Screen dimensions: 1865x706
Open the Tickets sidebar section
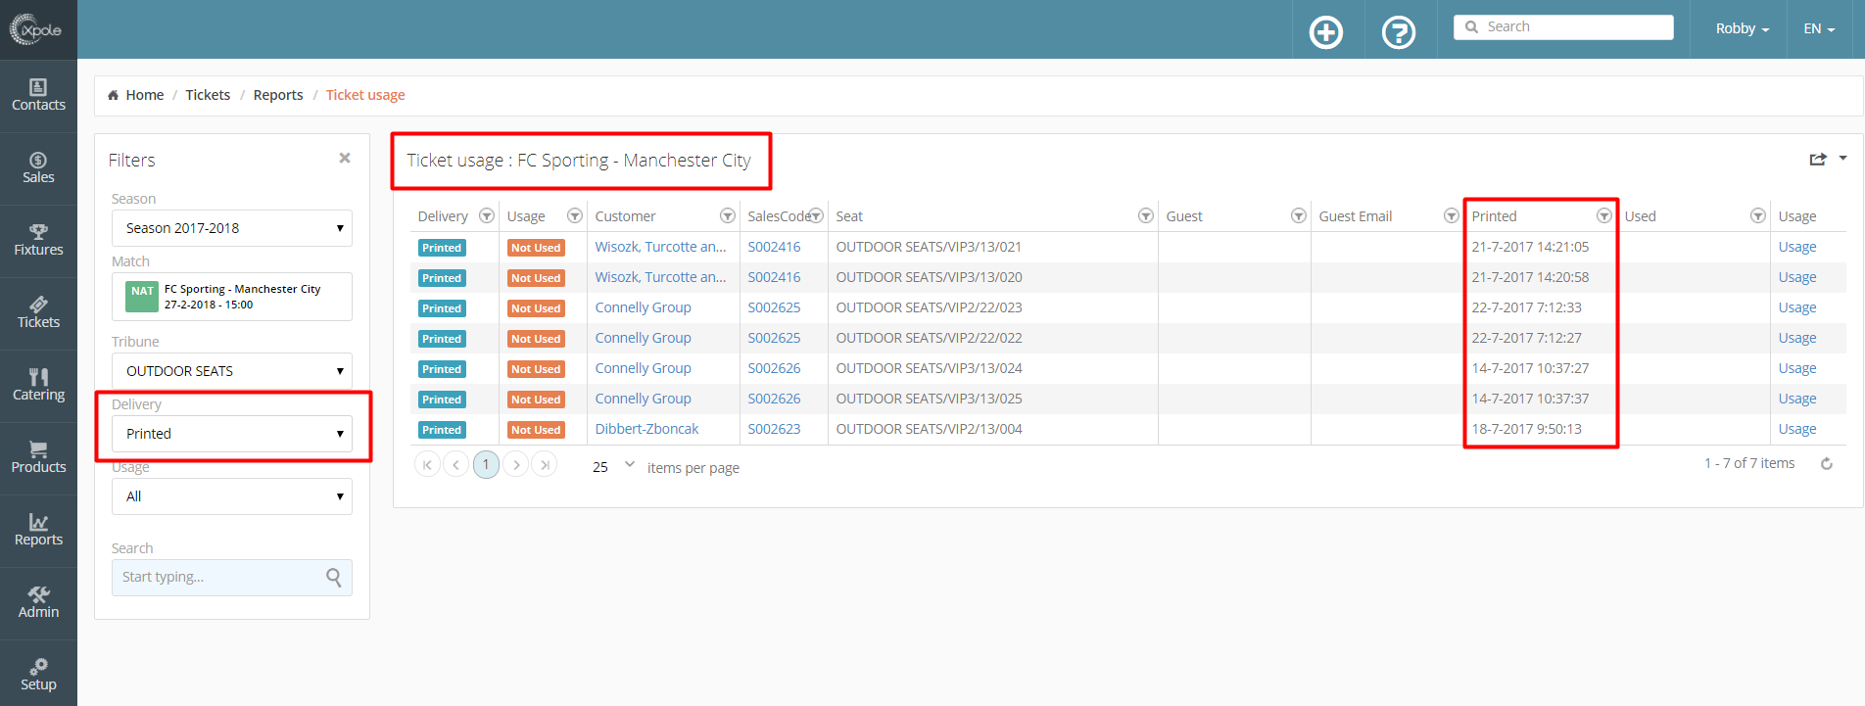(38, 313)
